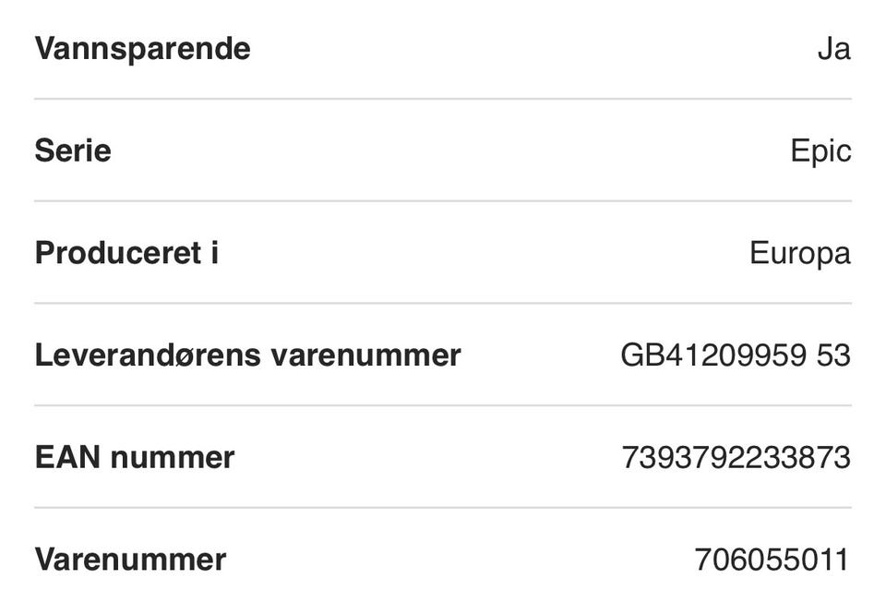Click the empty space in the Varenummer row

(461, 560)
